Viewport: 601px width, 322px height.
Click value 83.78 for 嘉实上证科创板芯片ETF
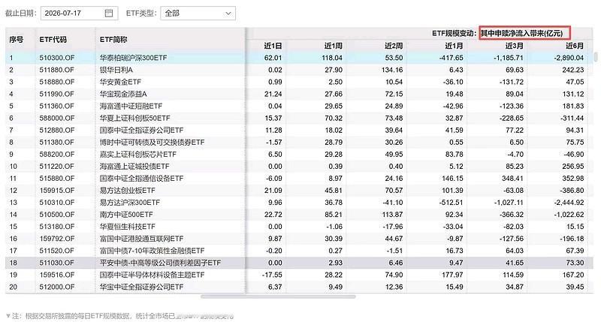click(x=455, y=155)
